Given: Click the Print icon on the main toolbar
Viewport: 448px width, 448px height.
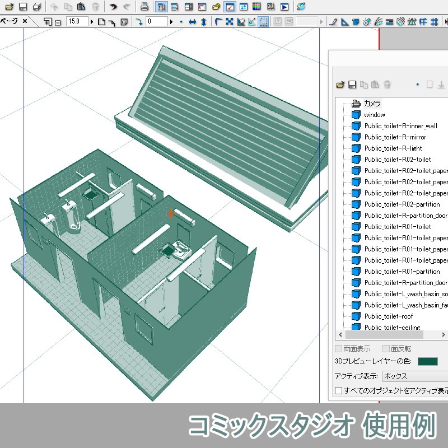Looking at the screenshot, I should tap(143, 7).
